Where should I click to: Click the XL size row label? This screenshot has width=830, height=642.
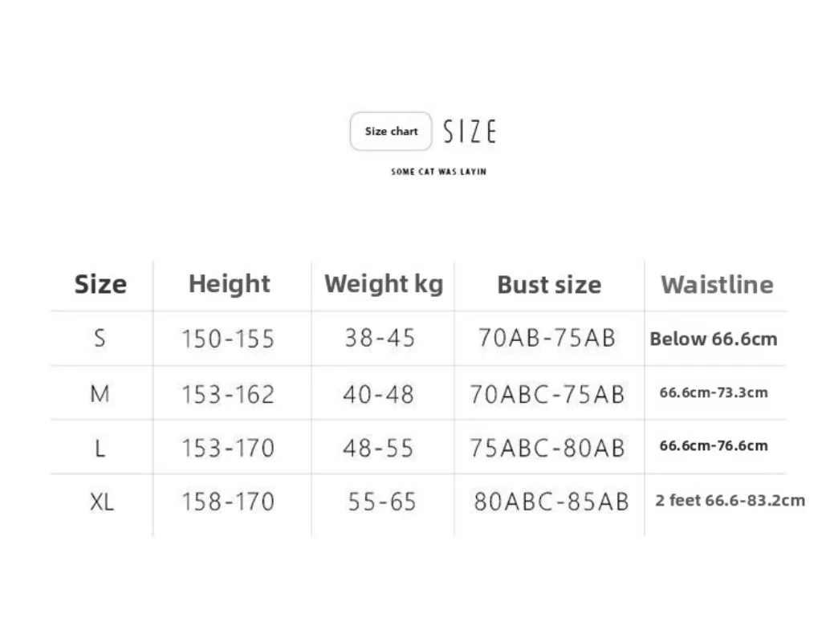point(101,502)
